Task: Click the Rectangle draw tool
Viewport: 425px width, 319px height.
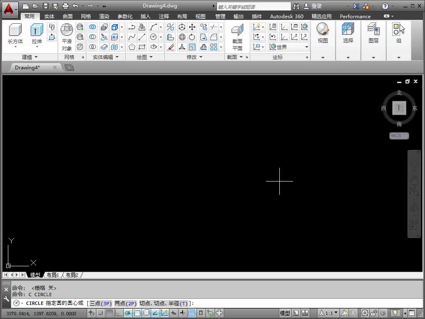Action: 142,47
